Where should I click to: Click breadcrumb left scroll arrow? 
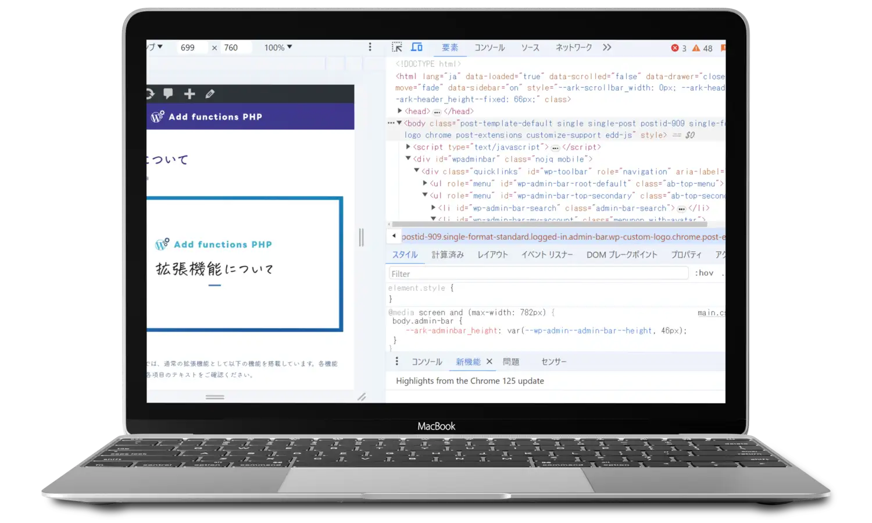point(394,236)
